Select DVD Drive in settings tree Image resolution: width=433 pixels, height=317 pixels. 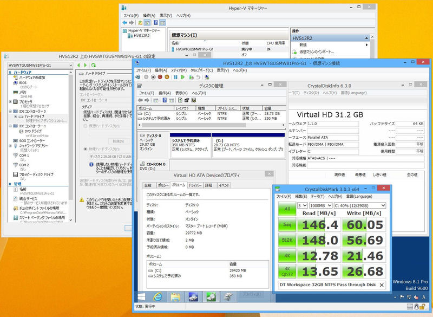pos(33,131)
